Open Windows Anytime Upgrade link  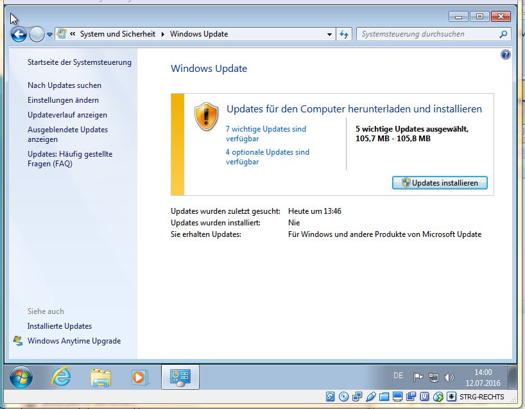(x=74, y=341)
